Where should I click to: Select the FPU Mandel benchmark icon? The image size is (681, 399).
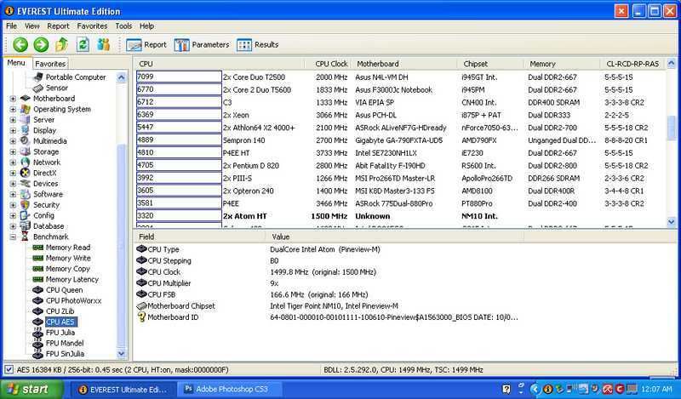pos(38,343)
